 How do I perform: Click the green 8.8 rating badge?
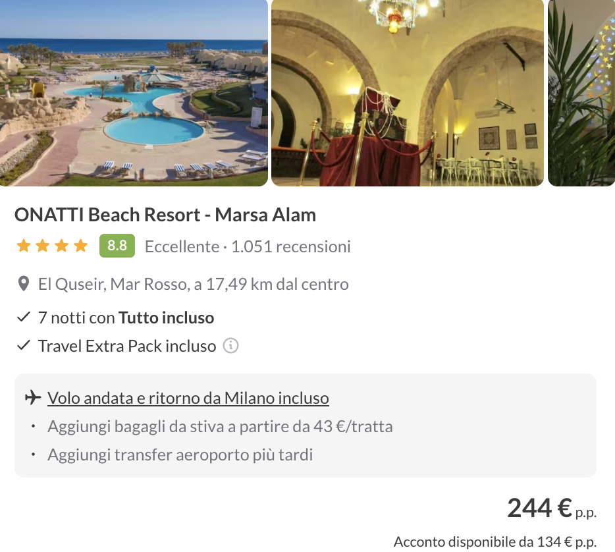[x=117, y=246]
